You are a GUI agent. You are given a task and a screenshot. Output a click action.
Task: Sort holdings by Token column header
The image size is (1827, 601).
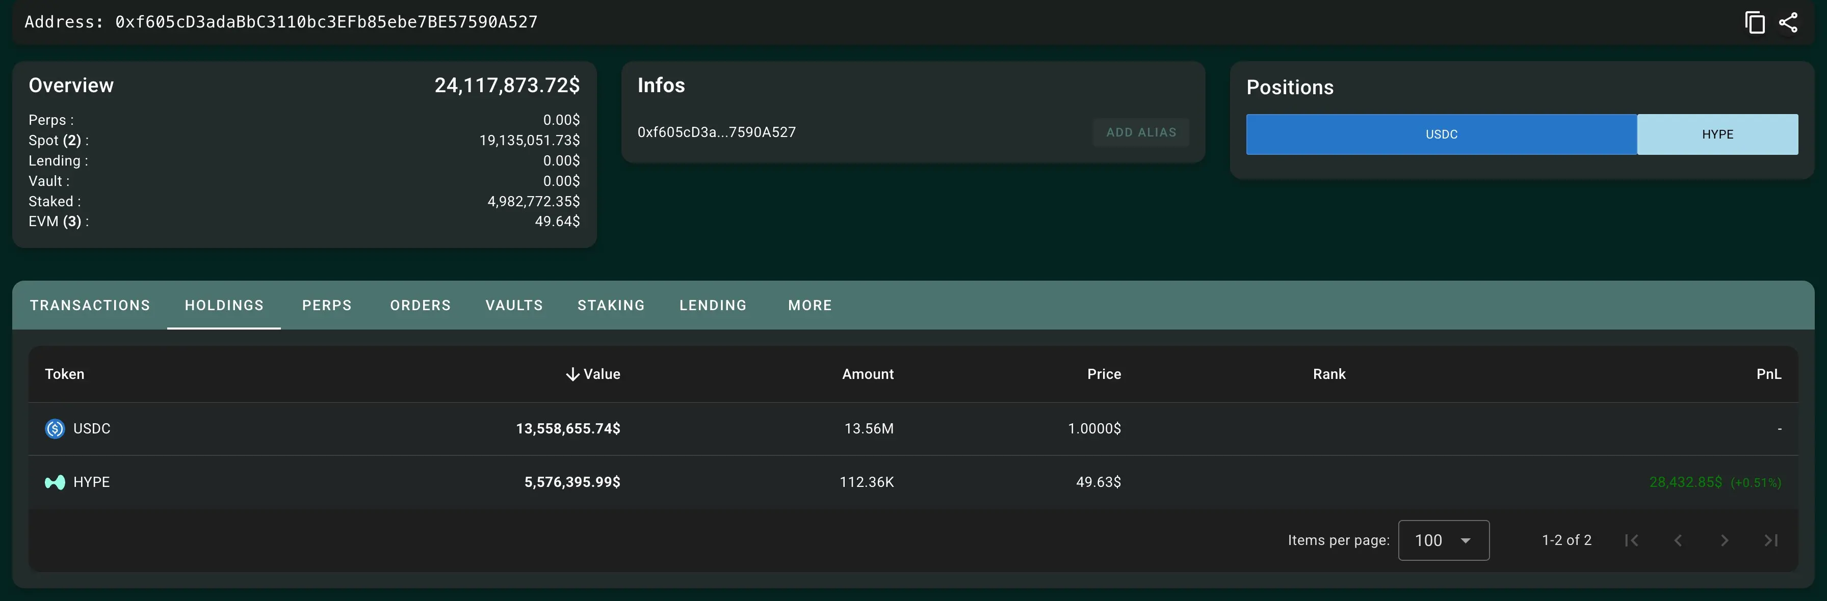pyautogui.click(x=65, y=374)
